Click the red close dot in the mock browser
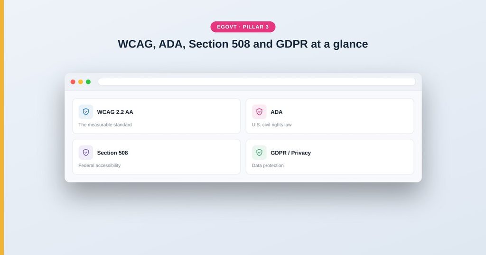The width and height of the screenshot is (486, 255). 73,82
